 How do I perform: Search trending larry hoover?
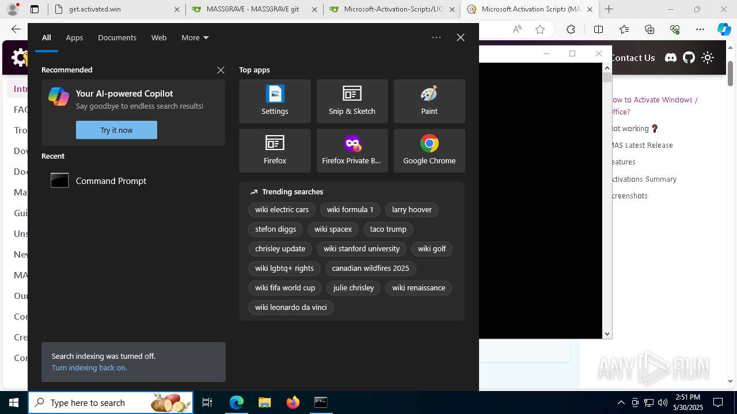tap(412, 210)
